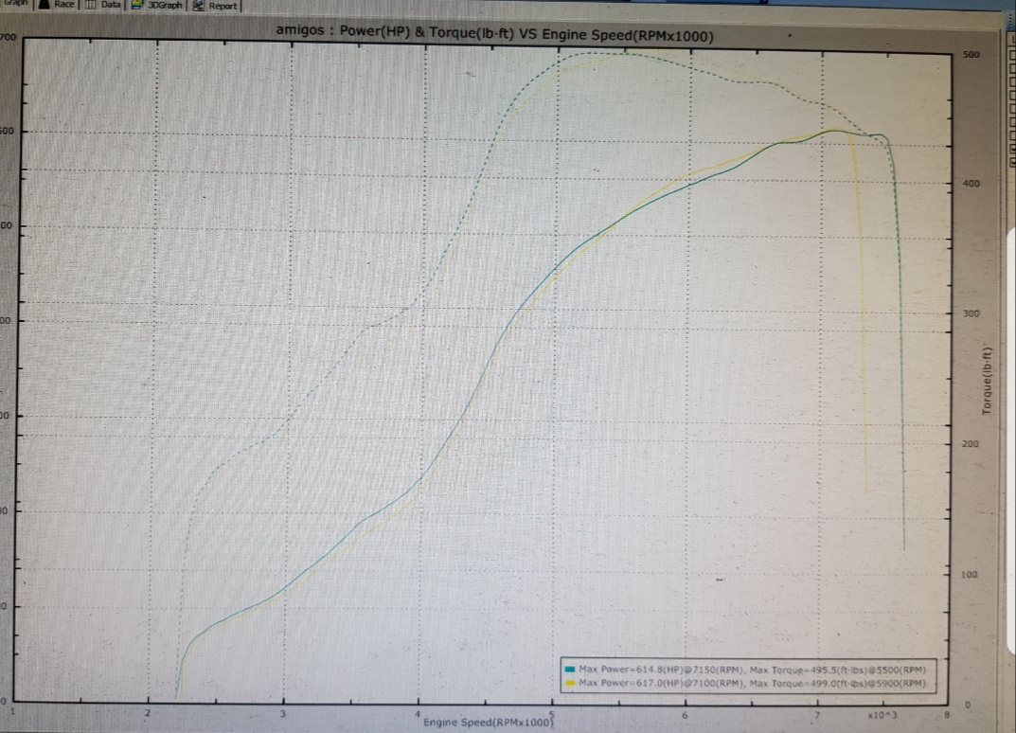Click the Torque(lb-ft) right axis label
The image size is (1016, 733).
pos(987,379)
